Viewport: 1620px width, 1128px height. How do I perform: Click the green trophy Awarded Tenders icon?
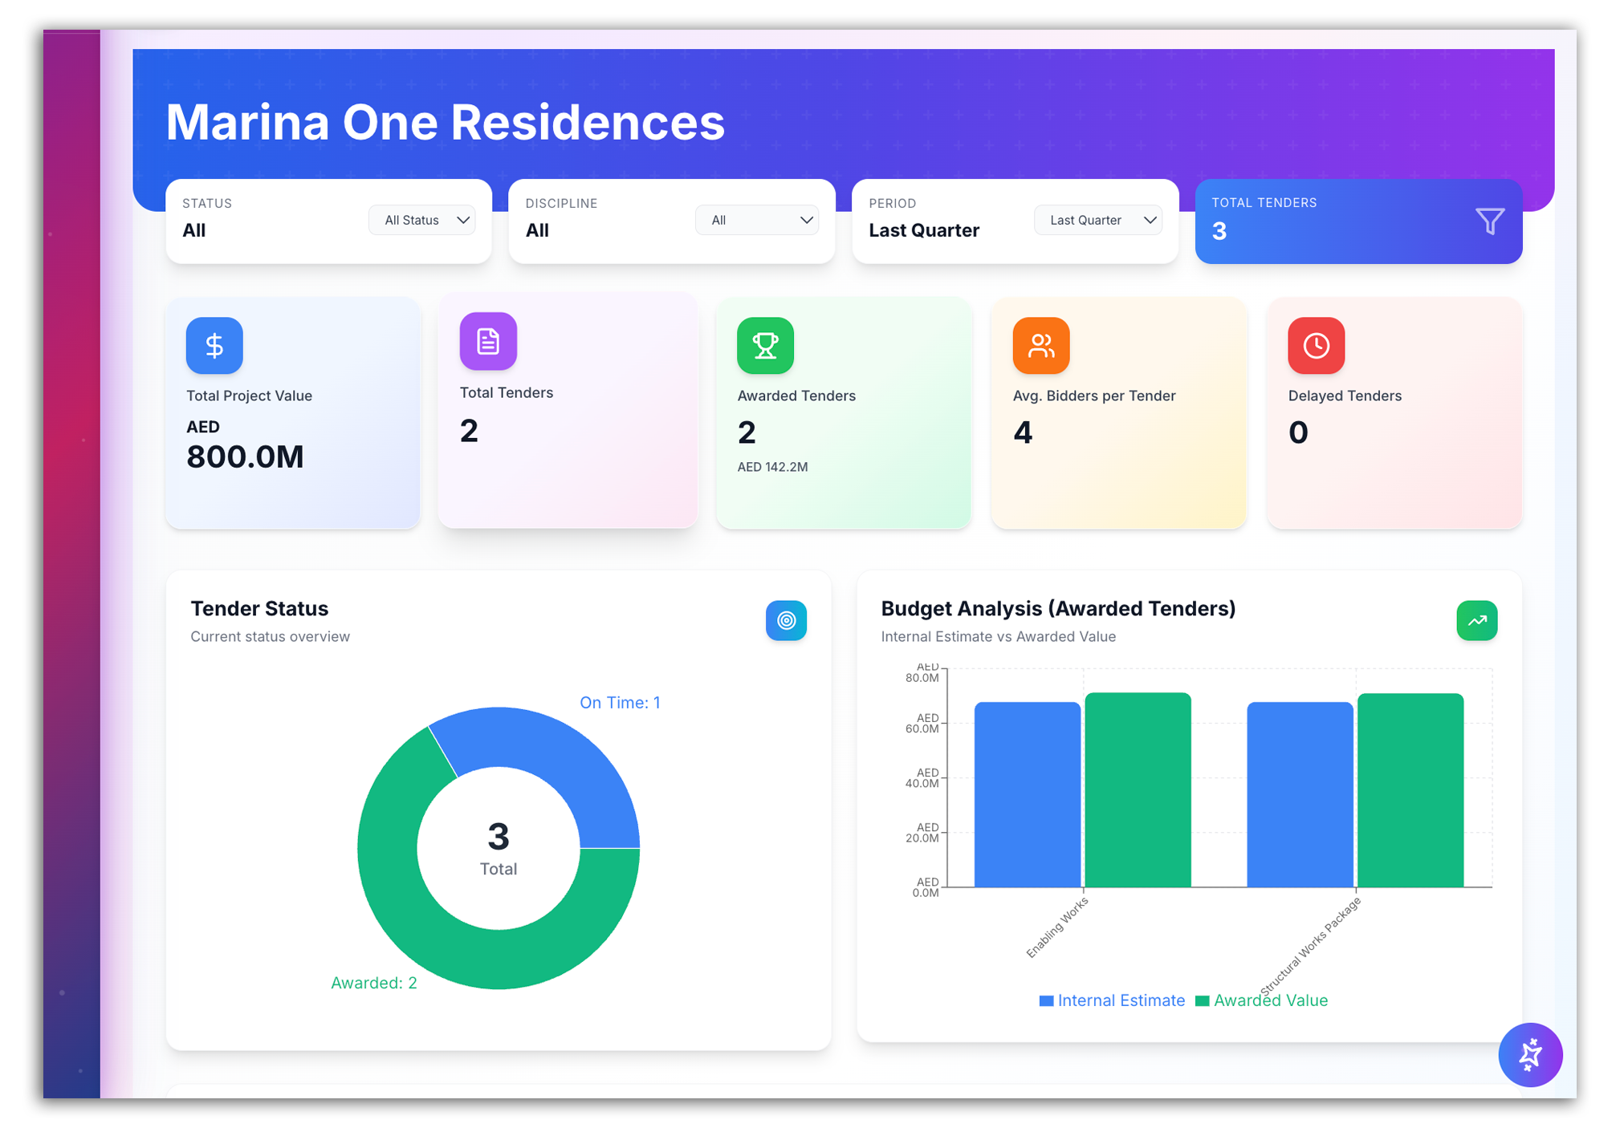(765, 346)
